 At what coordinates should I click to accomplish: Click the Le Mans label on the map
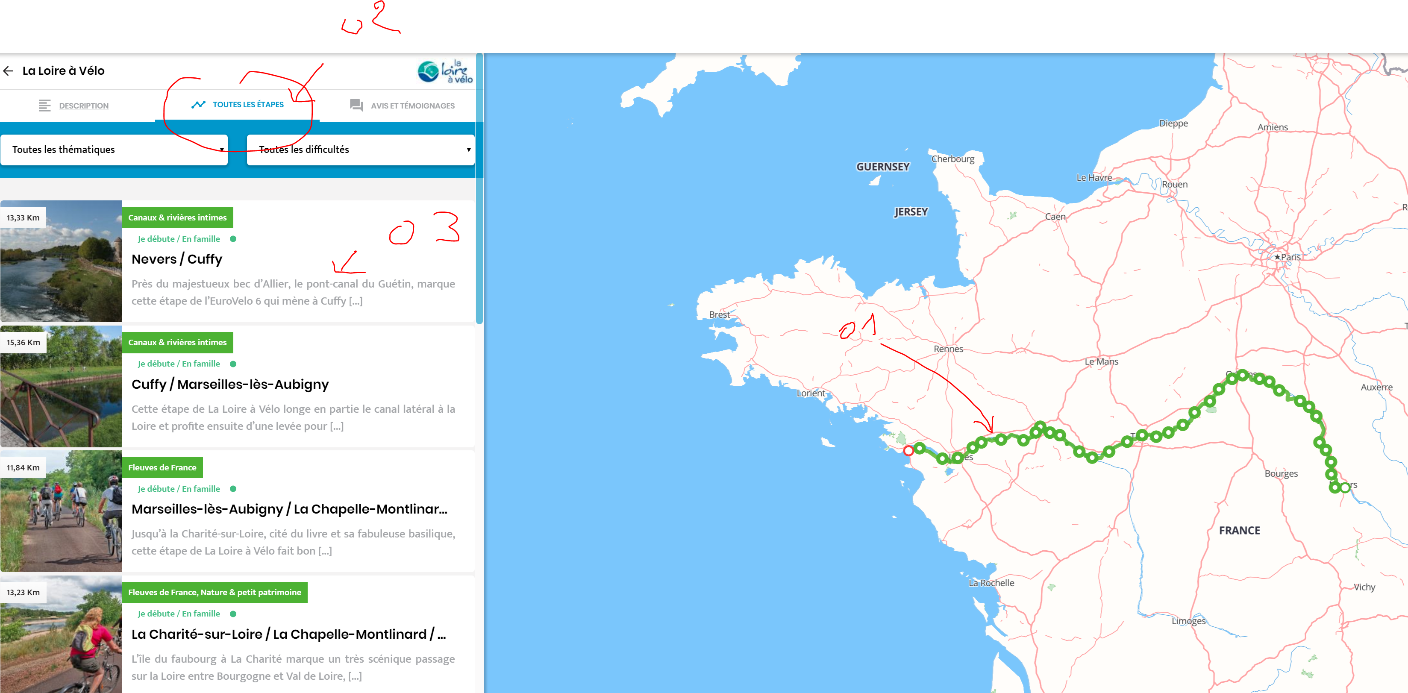1101,362
